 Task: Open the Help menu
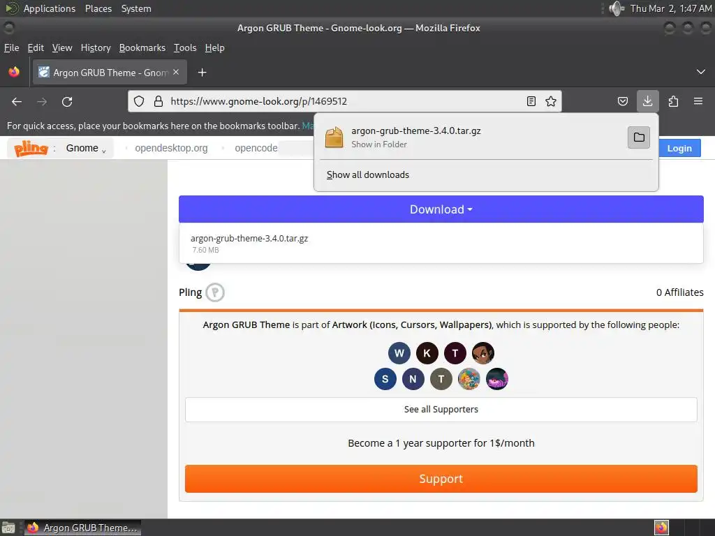[x=215, y=48]
